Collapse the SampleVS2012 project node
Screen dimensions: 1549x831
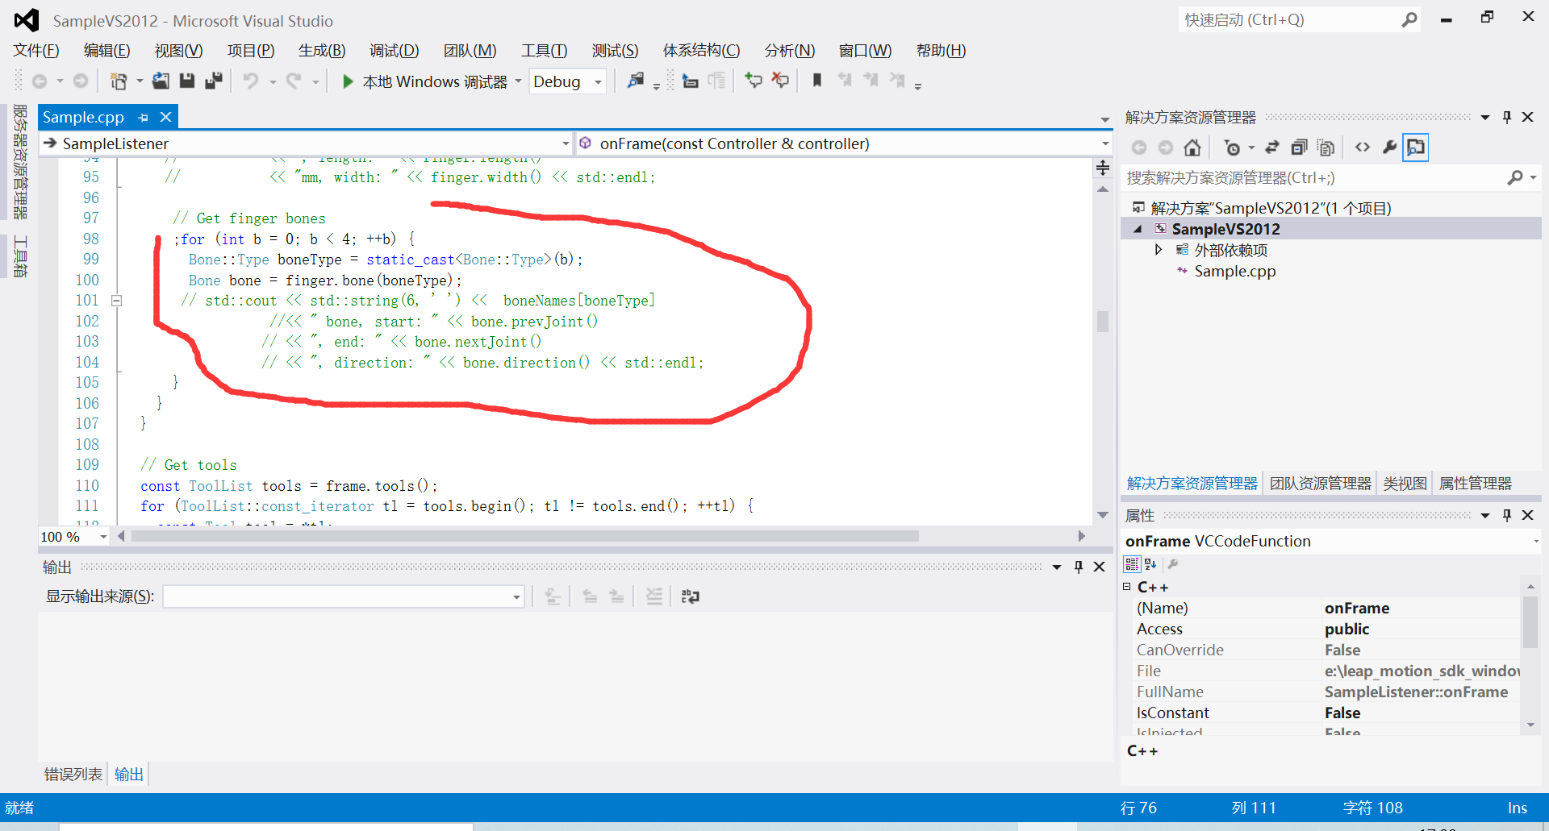(1138, 229)
